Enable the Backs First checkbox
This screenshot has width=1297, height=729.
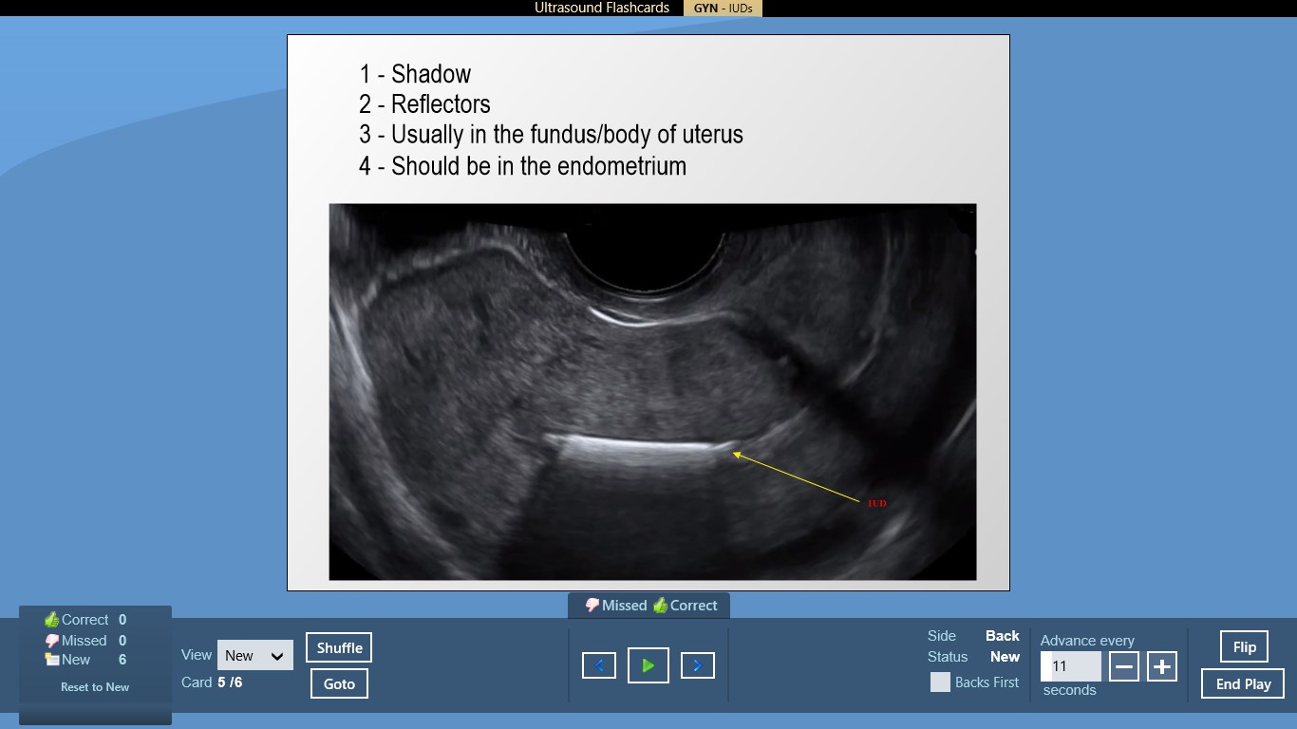click(x=940, y=682)
